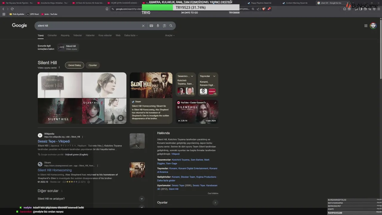Image resolution: width=382 pixels, height=215 pixels.
Task: Open Wikipedia result three-dot options
Action: (x=82, y=137)
